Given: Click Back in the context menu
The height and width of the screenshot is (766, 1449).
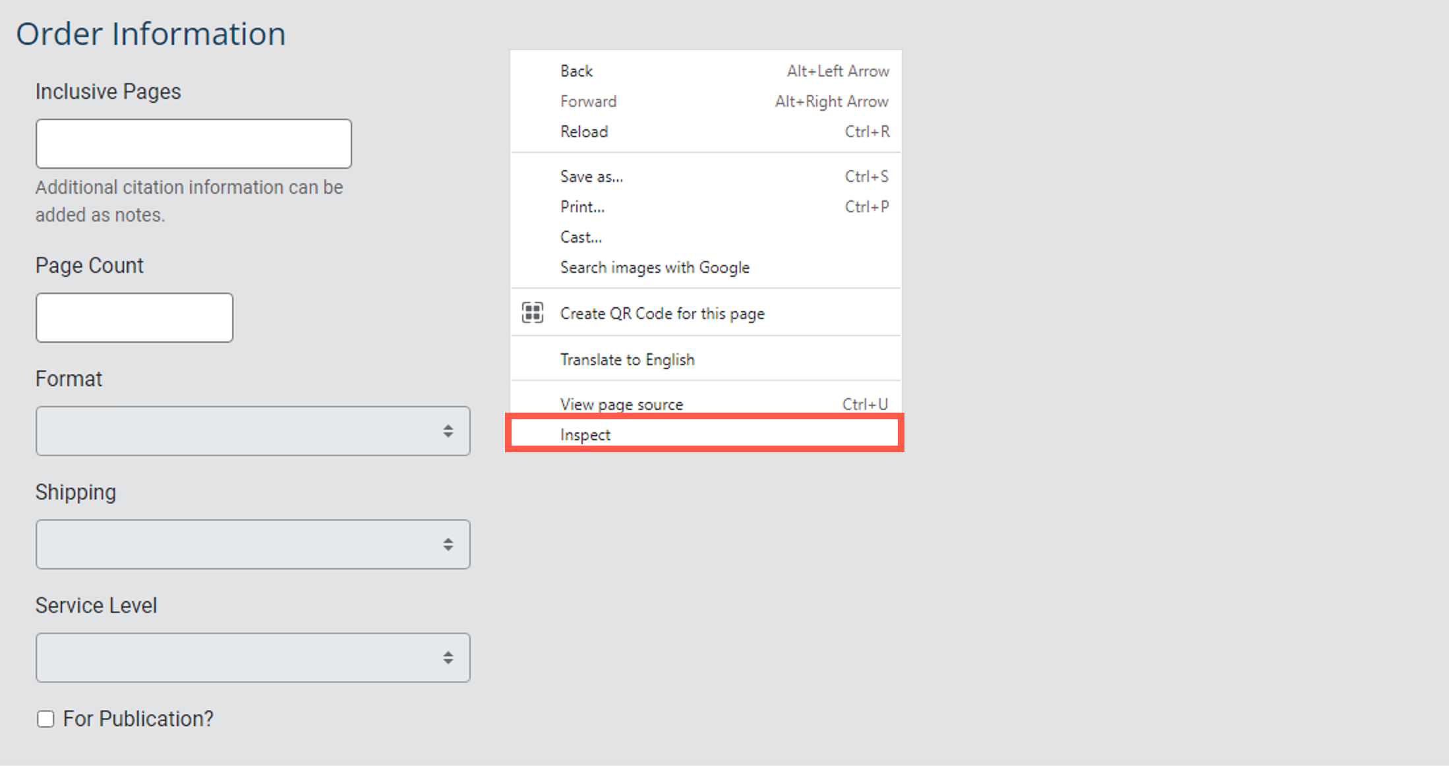Looking at the screenshot, I should tap(576, 71).
